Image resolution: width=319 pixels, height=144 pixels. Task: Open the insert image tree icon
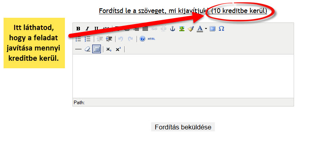(182, 29)
